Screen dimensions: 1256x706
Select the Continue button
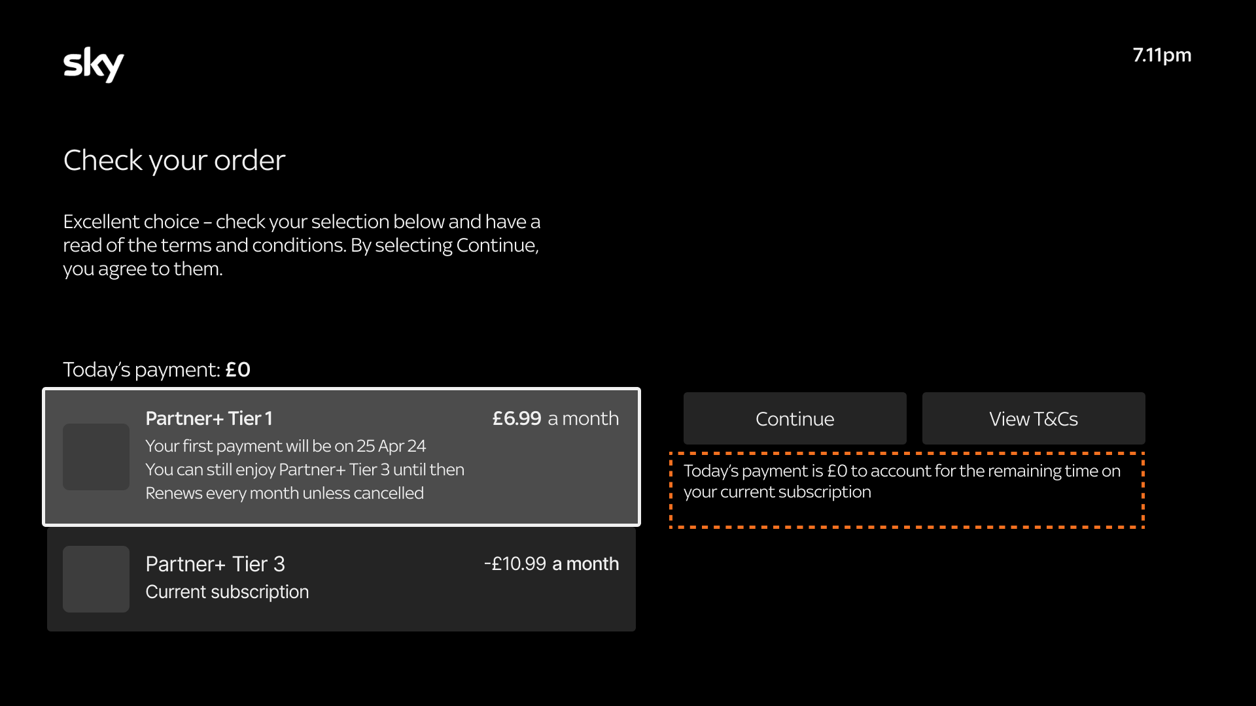pos(795,418)
